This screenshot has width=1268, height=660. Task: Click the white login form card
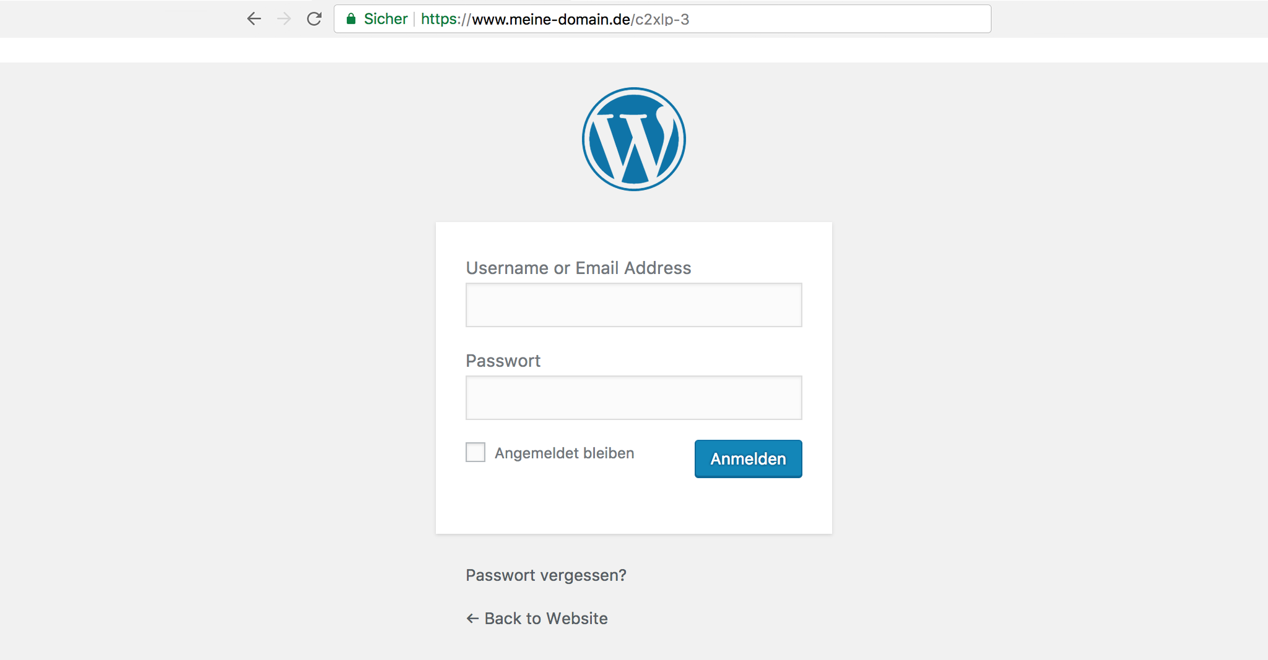click(633, 507)
